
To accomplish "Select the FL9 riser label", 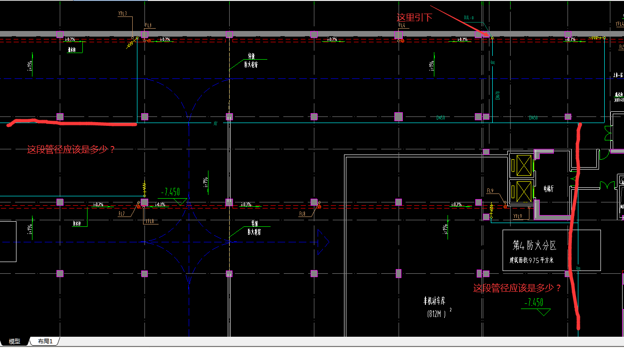I will point(490,191).
